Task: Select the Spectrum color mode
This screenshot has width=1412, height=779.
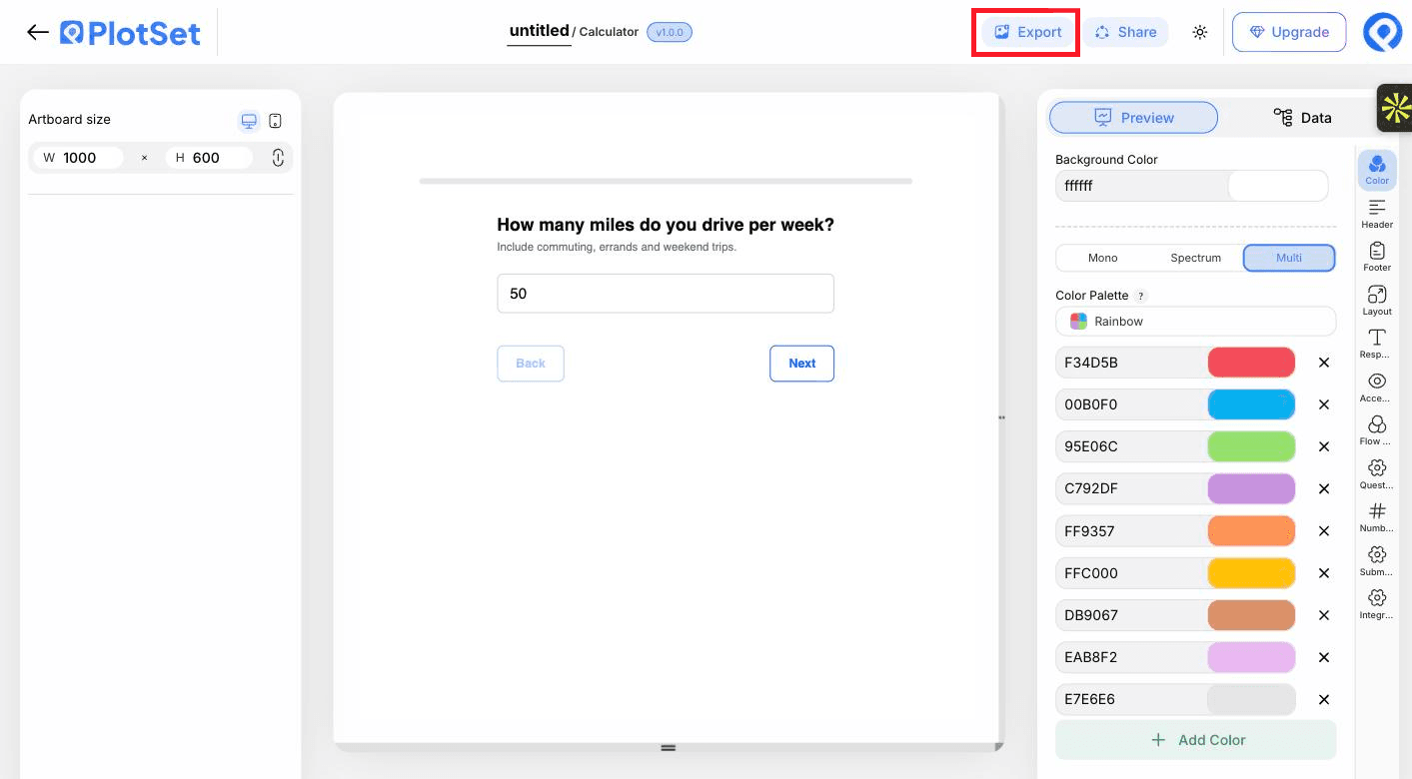Action: tap(1195, 258)
